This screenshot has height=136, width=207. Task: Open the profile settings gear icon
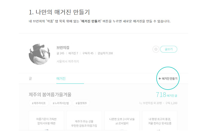156,49
